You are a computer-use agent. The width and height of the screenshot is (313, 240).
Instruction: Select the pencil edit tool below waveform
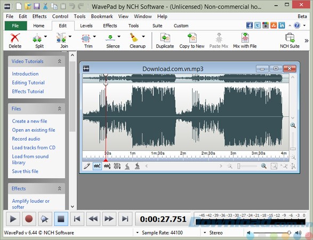[x=87, y=166]
